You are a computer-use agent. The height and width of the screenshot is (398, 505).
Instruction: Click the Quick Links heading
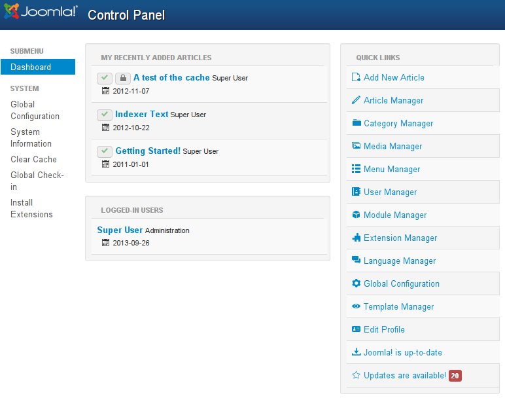click(378, 58)
